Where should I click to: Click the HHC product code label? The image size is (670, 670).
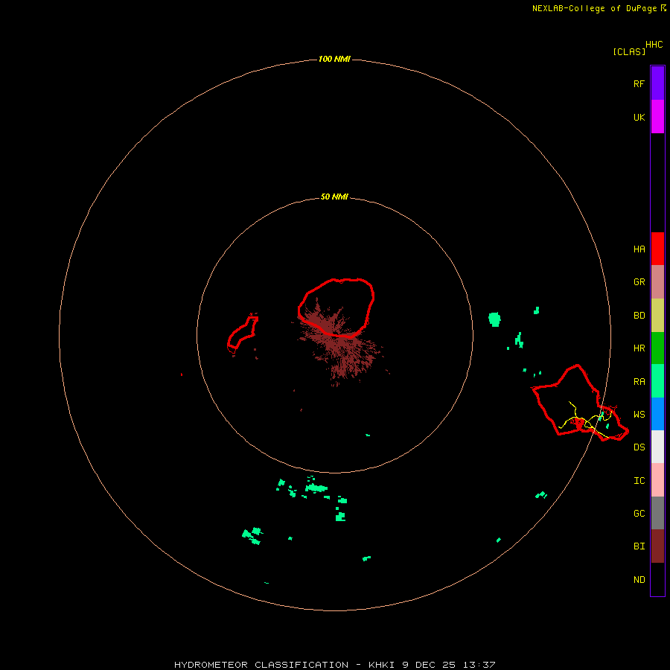654,45
